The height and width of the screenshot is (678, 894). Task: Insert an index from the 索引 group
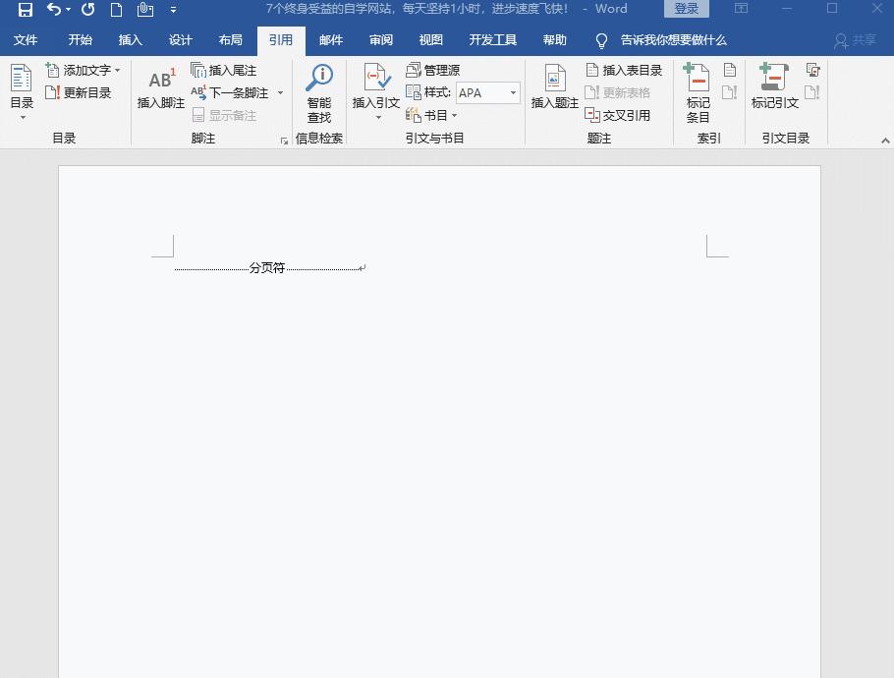point(728,71)
